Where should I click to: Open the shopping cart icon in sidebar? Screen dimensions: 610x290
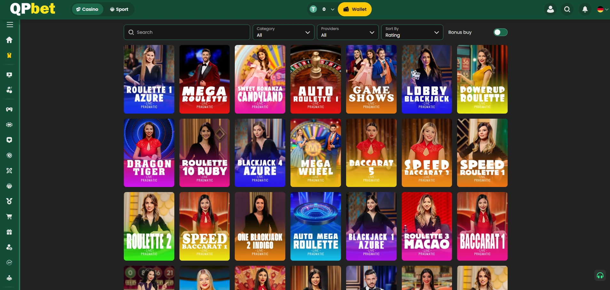(9, 217)
